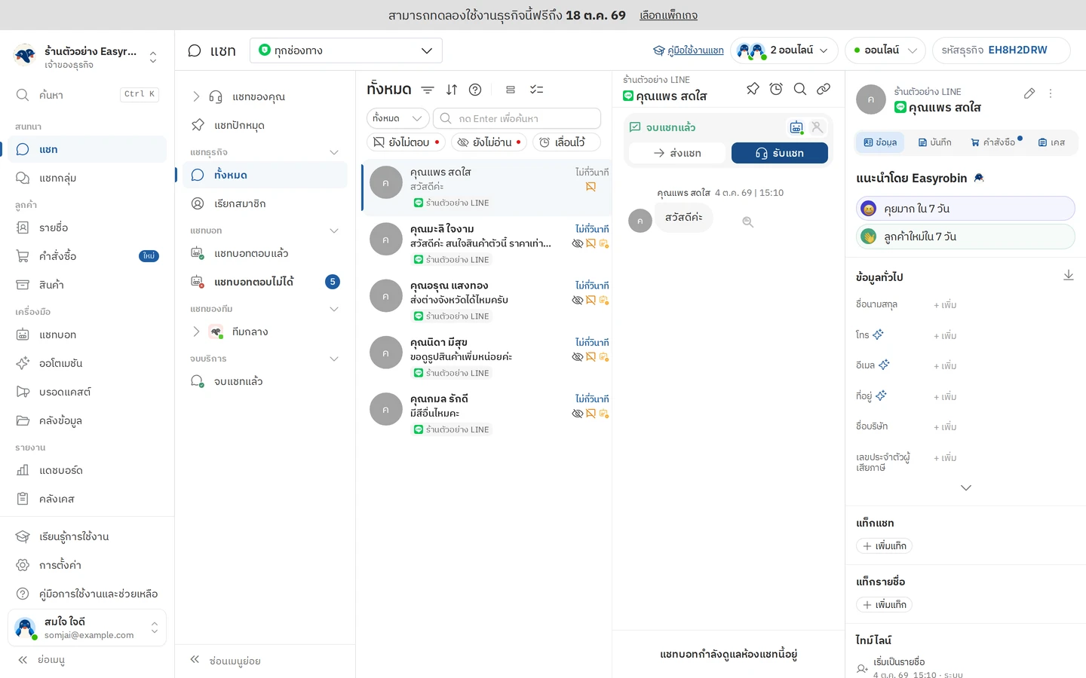Click the chatbot icon in the จบแชทแล้ว bar
The width and height of the screenshot is (1086, 678).
(796, 127)
